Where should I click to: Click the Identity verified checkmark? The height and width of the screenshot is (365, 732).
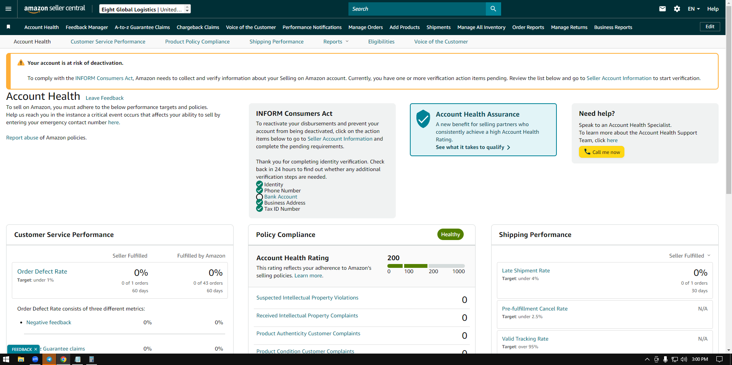260,184
